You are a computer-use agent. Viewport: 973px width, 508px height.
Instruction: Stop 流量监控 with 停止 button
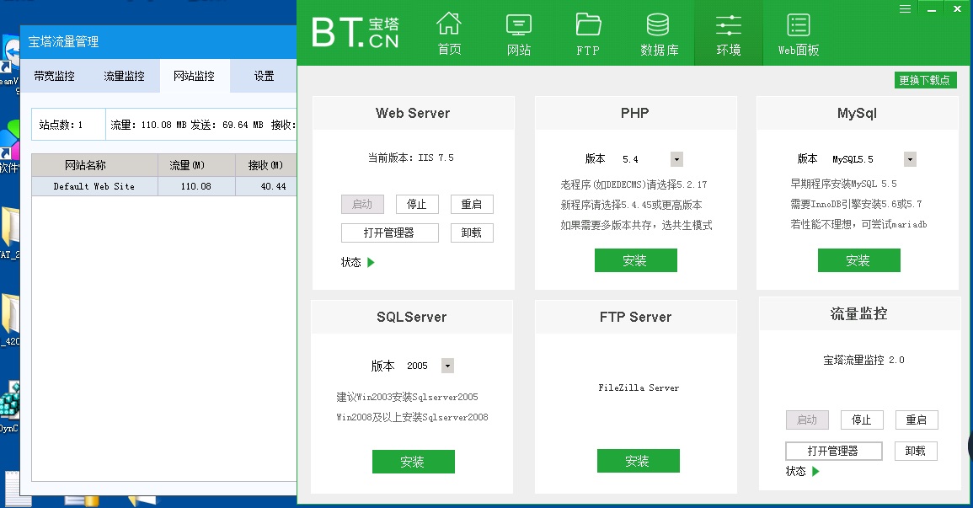click(861, 420)
